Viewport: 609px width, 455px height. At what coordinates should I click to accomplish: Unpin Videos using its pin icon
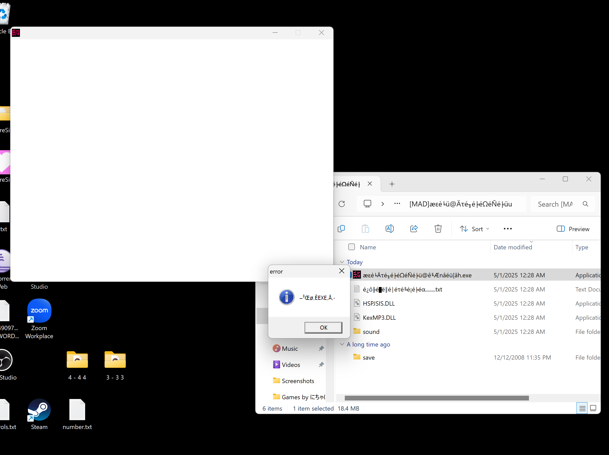[x=321, y=365]
